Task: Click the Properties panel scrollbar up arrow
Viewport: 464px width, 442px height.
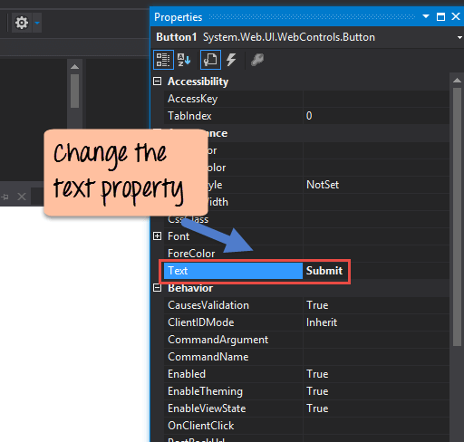Action: [x=457, y=81]
